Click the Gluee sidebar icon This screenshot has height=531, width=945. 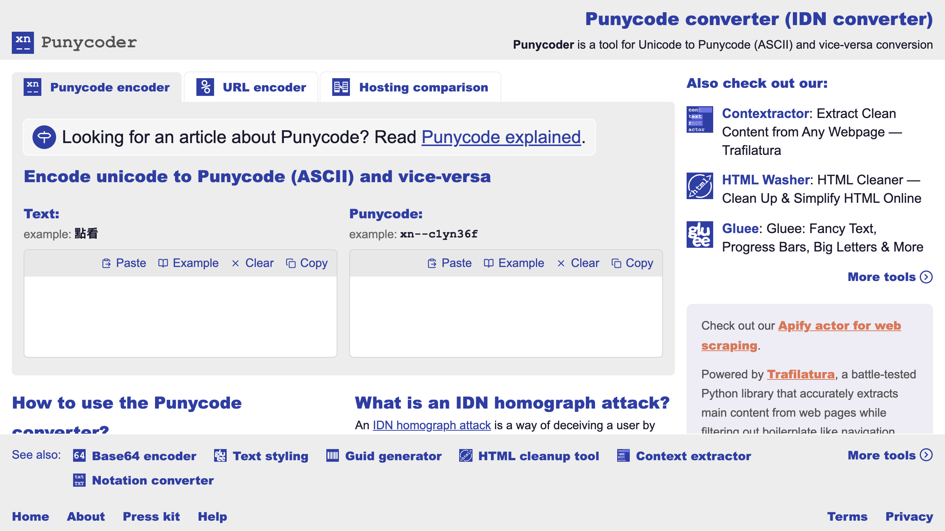pos(700,235)
